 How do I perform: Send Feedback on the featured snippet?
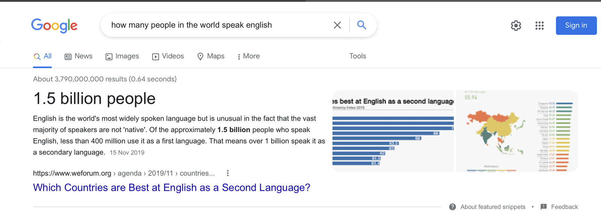559,207
